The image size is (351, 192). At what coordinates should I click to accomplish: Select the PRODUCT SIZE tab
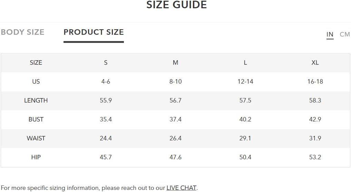[x=94, y=32]
